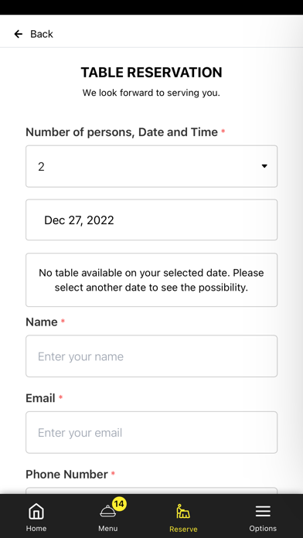This screenshot has height=538, width=303.
Task: Click the TABLE RESERVATION heading
Action: [151, 73]
